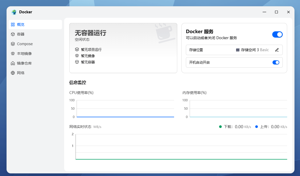The width and height of the screenshot is (300, 176).
Task: Toggle the Docker 服务 switch off
Action: (277, 34)
